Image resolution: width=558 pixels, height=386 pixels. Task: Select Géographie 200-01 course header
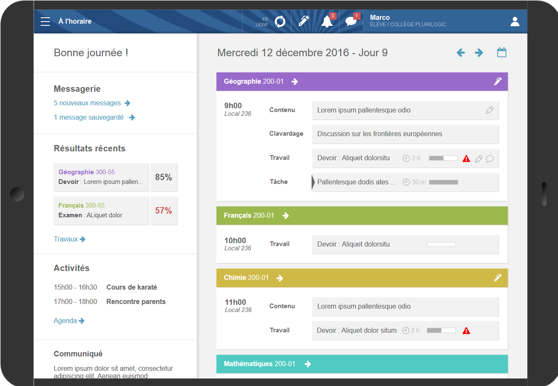[362, 82]
